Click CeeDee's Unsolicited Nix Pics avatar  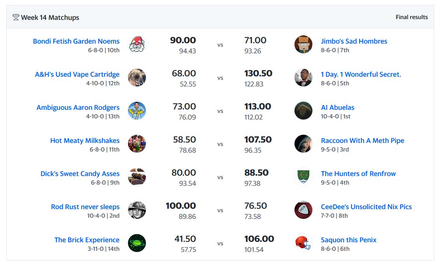click(303, 210)
